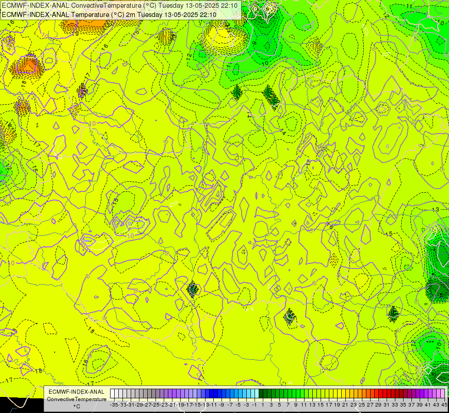Click the '25' legend scale value
The width and height of the screenshot is (449, 413).
tap(362, 405)
